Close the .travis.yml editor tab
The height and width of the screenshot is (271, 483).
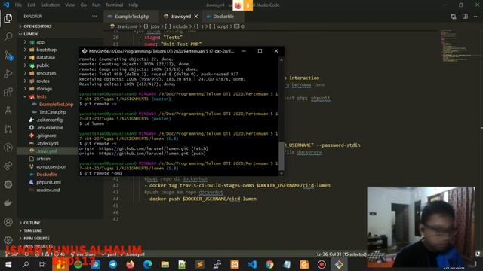(x=196, y=17)
